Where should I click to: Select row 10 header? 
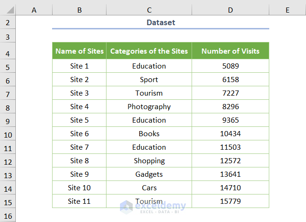click(x=8, y=134)
